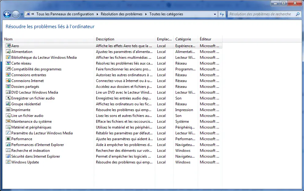Open the Windows Update troubleshooter

[25, 162]
